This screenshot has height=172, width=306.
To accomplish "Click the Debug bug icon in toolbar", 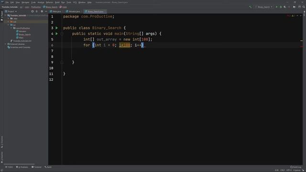I will [x=281, y=7].
